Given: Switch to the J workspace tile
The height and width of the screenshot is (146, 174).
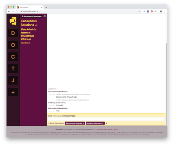Looking at the screenshot, I should point(13,80).
